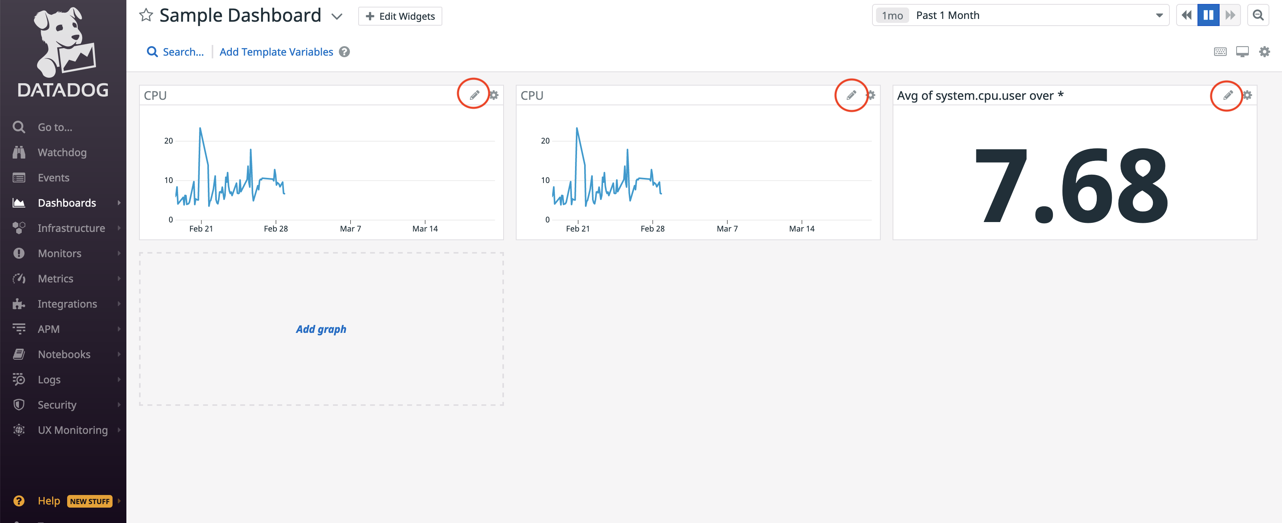Screen dimensions: 1282x523
Task: Open gear settings of second CPU widget
Action: pos(870,95)
